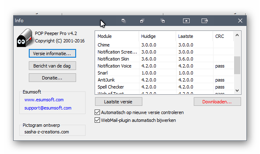Select the Notification Skin row
Screen dimensions: 260x154
click(165, 59)
